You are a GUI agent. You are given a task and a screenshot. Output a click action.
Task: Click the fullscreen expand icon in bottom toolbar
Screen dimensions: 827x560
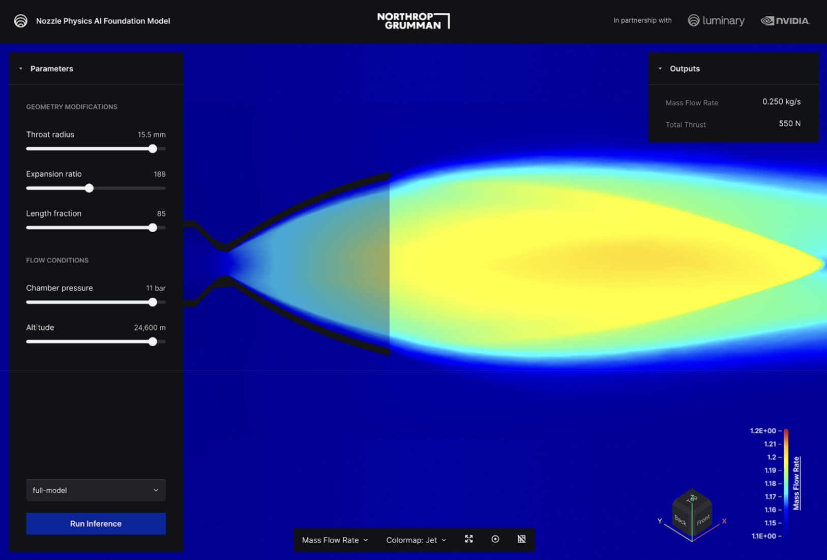coord(469,539)
